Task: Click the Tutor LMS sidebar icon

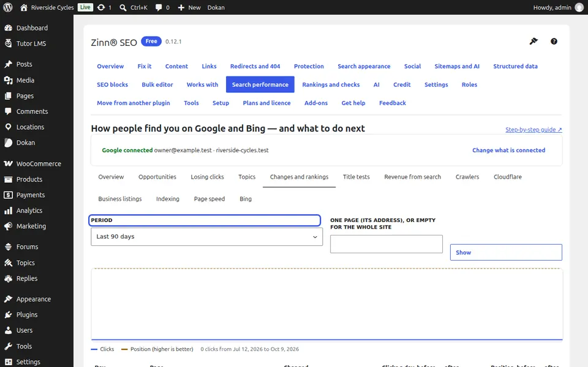Action: click(8, 43)
